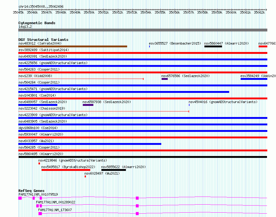Select the nsv5860495 (Almarri2020) label

click(41, 154)
